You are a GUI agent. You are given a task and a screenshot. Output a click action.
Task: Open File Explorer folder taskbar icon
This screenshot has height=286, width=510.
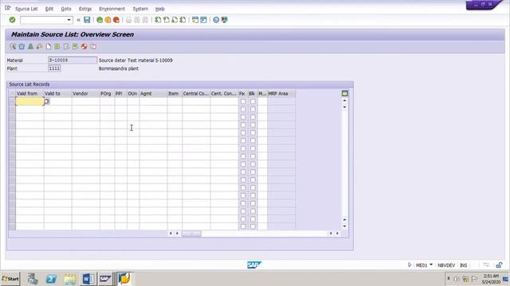tap(69, 279)
